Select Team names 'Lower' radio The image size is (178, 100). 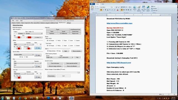pyautogui.click(x=69, y=46)
